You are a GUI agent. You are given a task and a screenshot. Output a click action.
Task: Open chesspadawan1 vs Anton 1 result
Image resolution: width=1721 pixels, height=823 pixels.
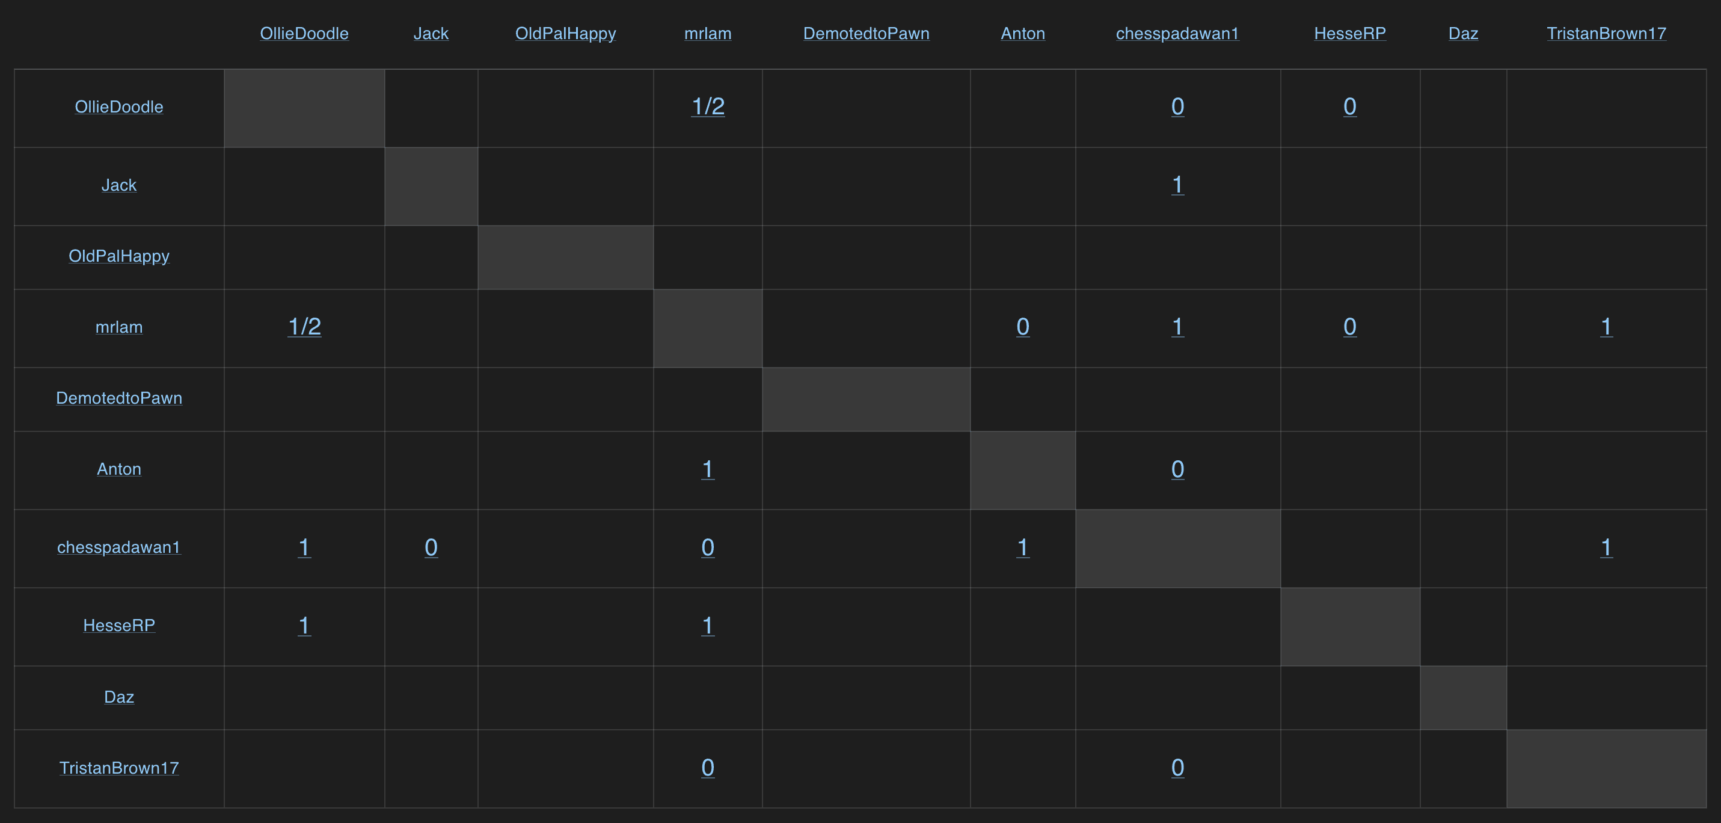(1023, 547)
